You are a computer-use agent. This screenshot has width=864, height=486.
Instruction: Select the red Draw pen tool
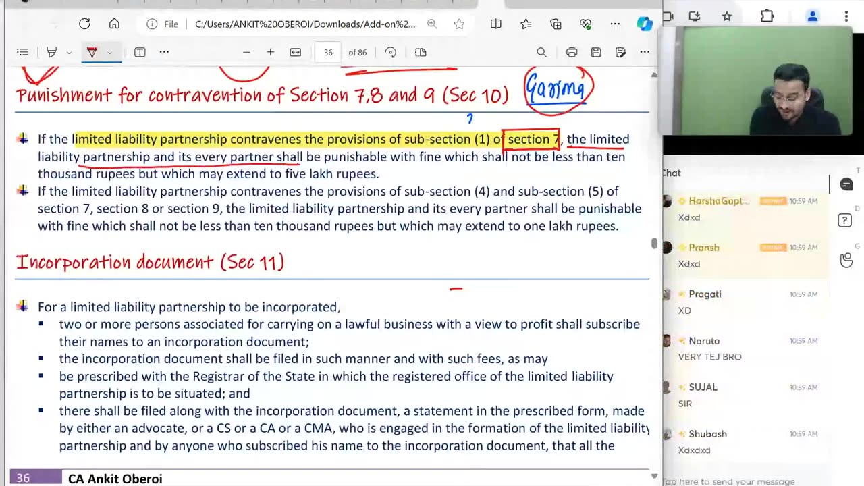tap(92, 52)
